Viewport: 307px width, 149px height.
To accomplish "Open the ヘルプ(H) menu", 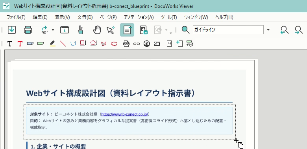I will pyautogui.click(x=224, y=17).
